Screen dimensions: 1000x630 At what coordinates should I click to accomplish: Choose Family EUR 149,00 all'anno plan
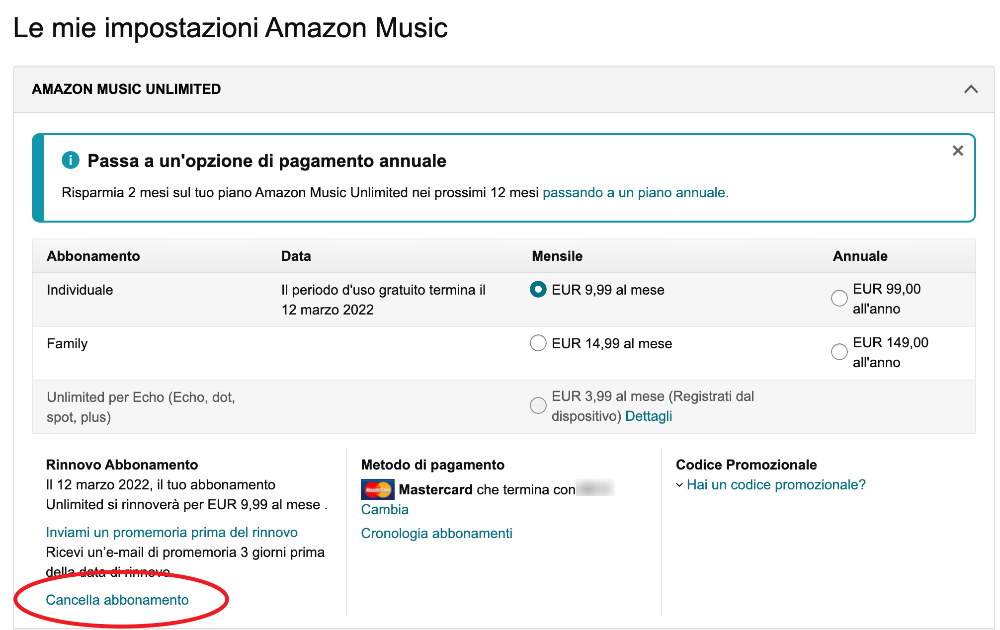(839, 352)
